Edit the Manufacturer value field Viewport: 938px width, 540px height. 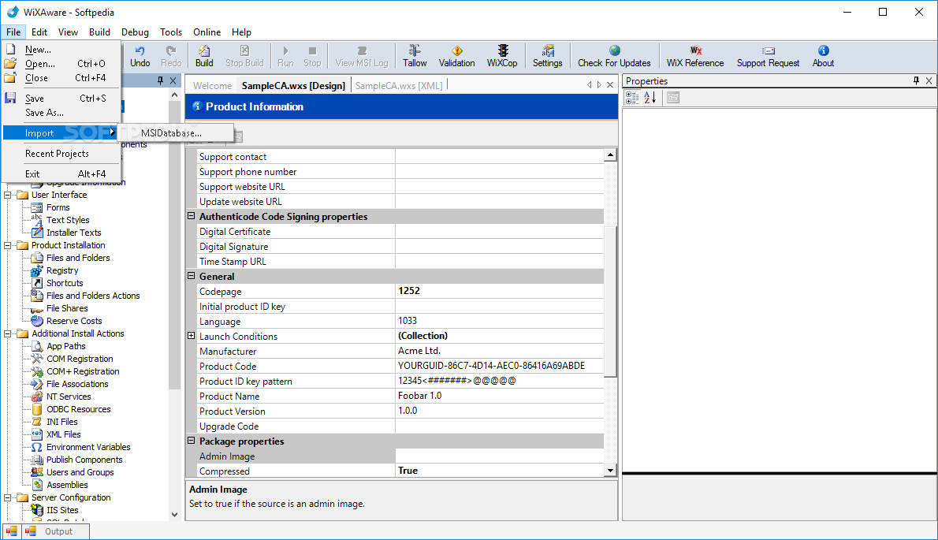click(499, 351)
